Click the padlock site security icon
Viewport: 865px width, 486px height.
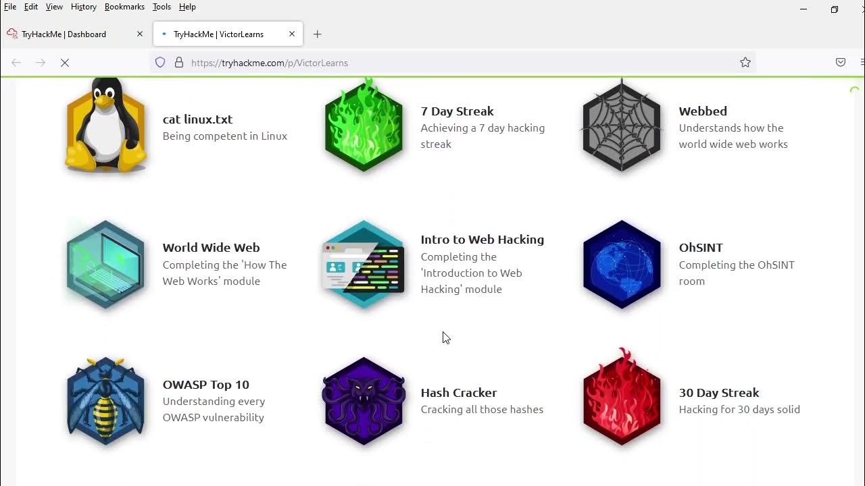point(179,63)
